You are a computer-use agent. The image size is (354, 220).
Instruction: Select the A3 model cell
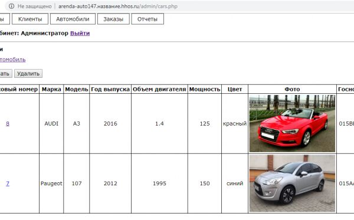(77, 124)
